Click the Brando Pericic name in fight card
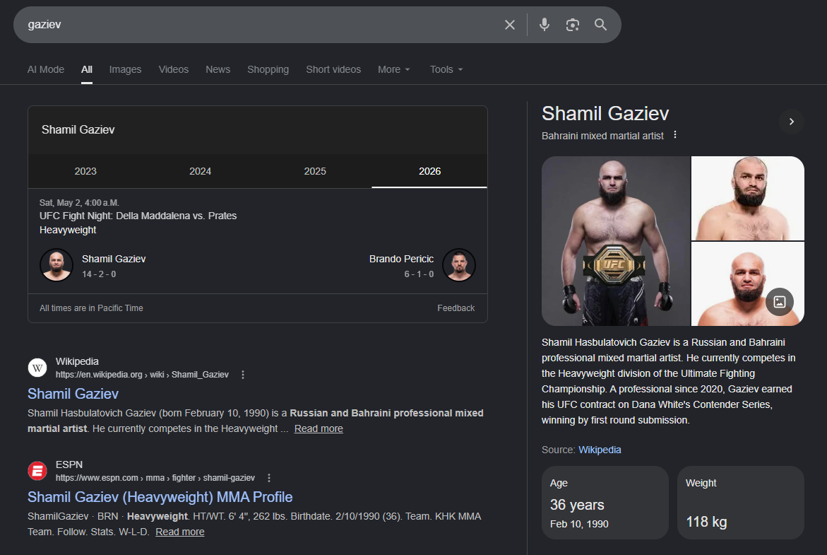 click(x=401, y=259)
